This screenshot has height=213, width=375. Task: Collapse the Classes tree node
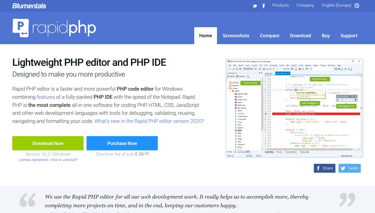(228, 88)
